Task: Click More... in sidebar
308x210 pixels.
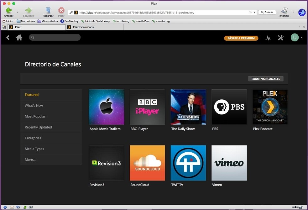Action: 51,160
